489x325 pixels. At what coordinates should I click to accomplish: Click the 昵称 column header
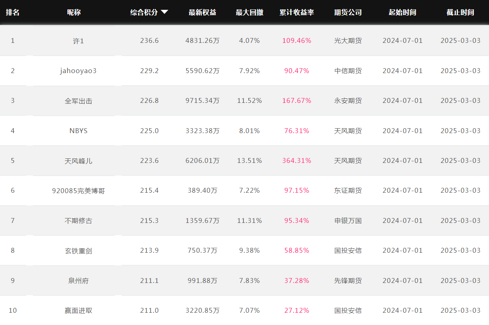click(x=74, y=12)
